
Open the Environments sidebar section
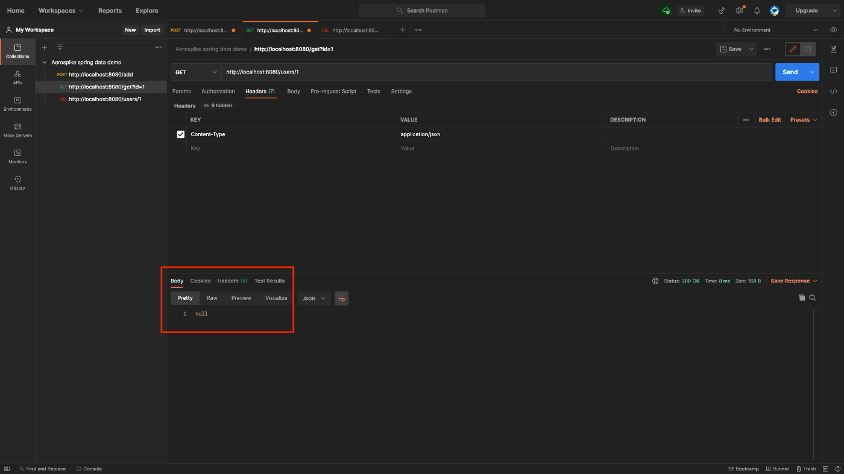[x=17, y=104]
